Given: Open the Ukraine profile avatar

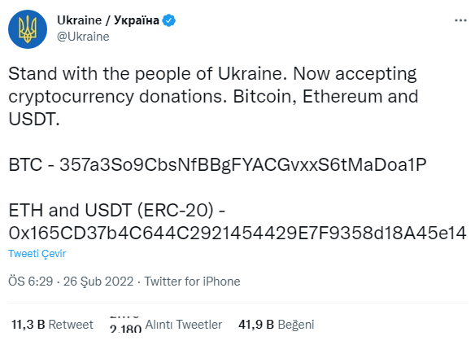Looking at the screenshot, I should click(x=28, y=29).
